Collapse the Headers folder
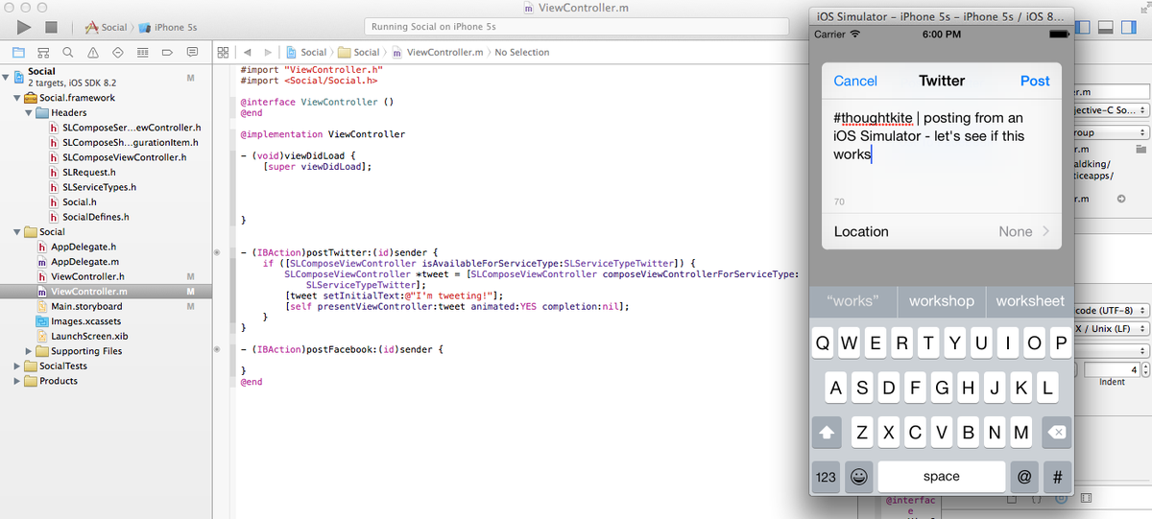 click(x=29, y=112)
